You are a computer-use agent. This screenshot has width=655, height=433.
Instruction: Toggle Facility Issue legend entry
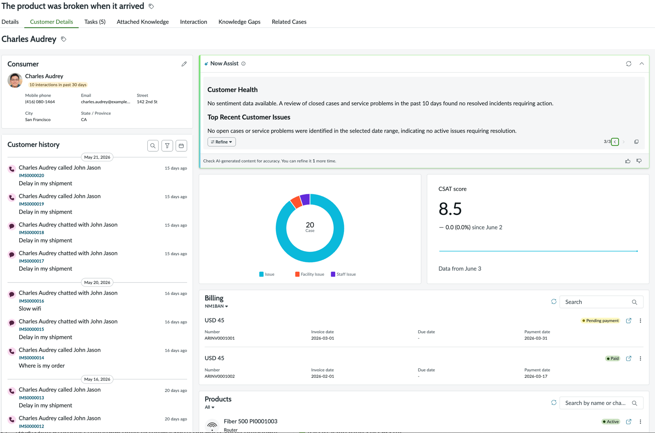click(x=309, y=274)
